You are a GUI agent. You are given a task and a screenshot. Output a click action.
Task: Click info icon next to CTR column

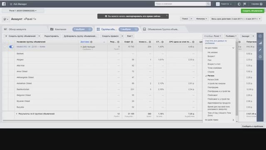pyautogui.click(x=163, y=42)
